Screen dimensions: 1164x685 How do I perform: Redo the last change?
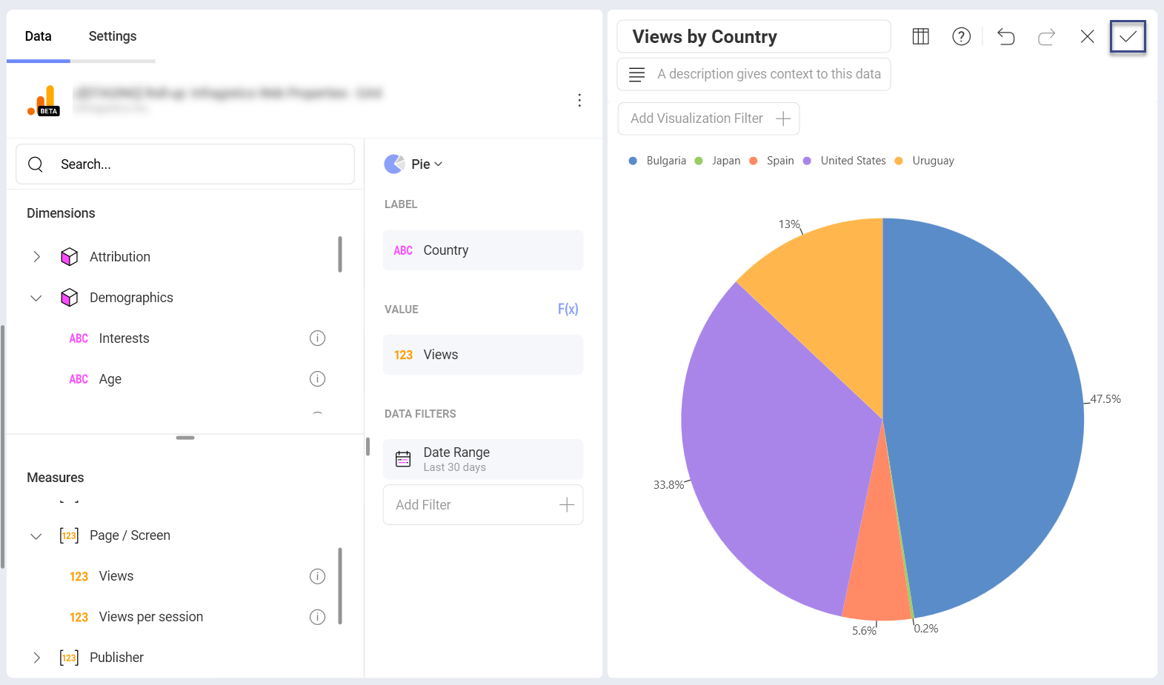tap(1046, 36)
